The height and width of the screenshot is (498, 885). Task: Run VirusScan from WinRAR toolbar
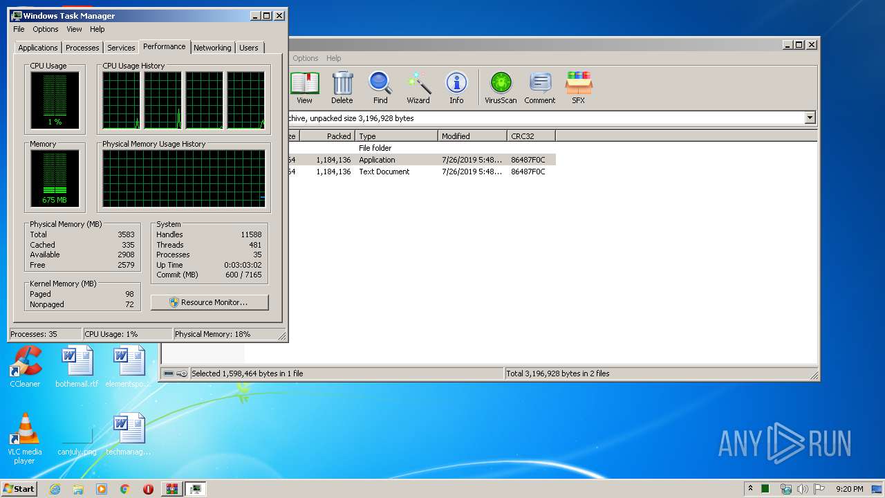501,88
